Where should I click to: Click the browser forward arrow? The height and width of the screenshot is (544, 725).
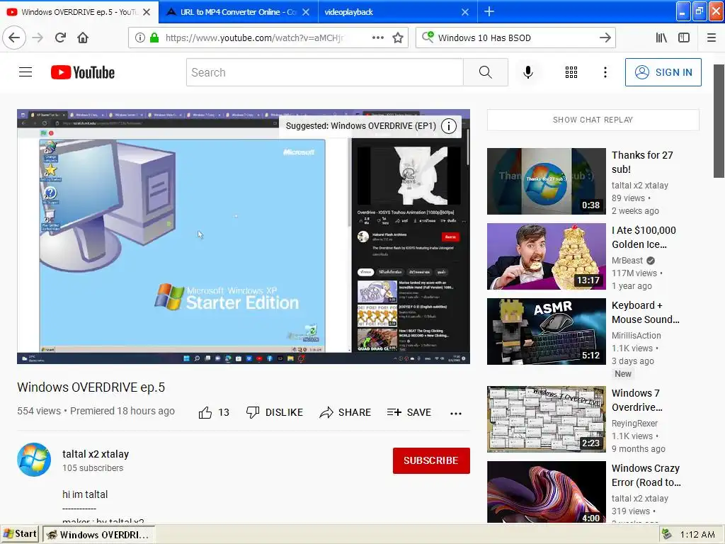[38, 38]
